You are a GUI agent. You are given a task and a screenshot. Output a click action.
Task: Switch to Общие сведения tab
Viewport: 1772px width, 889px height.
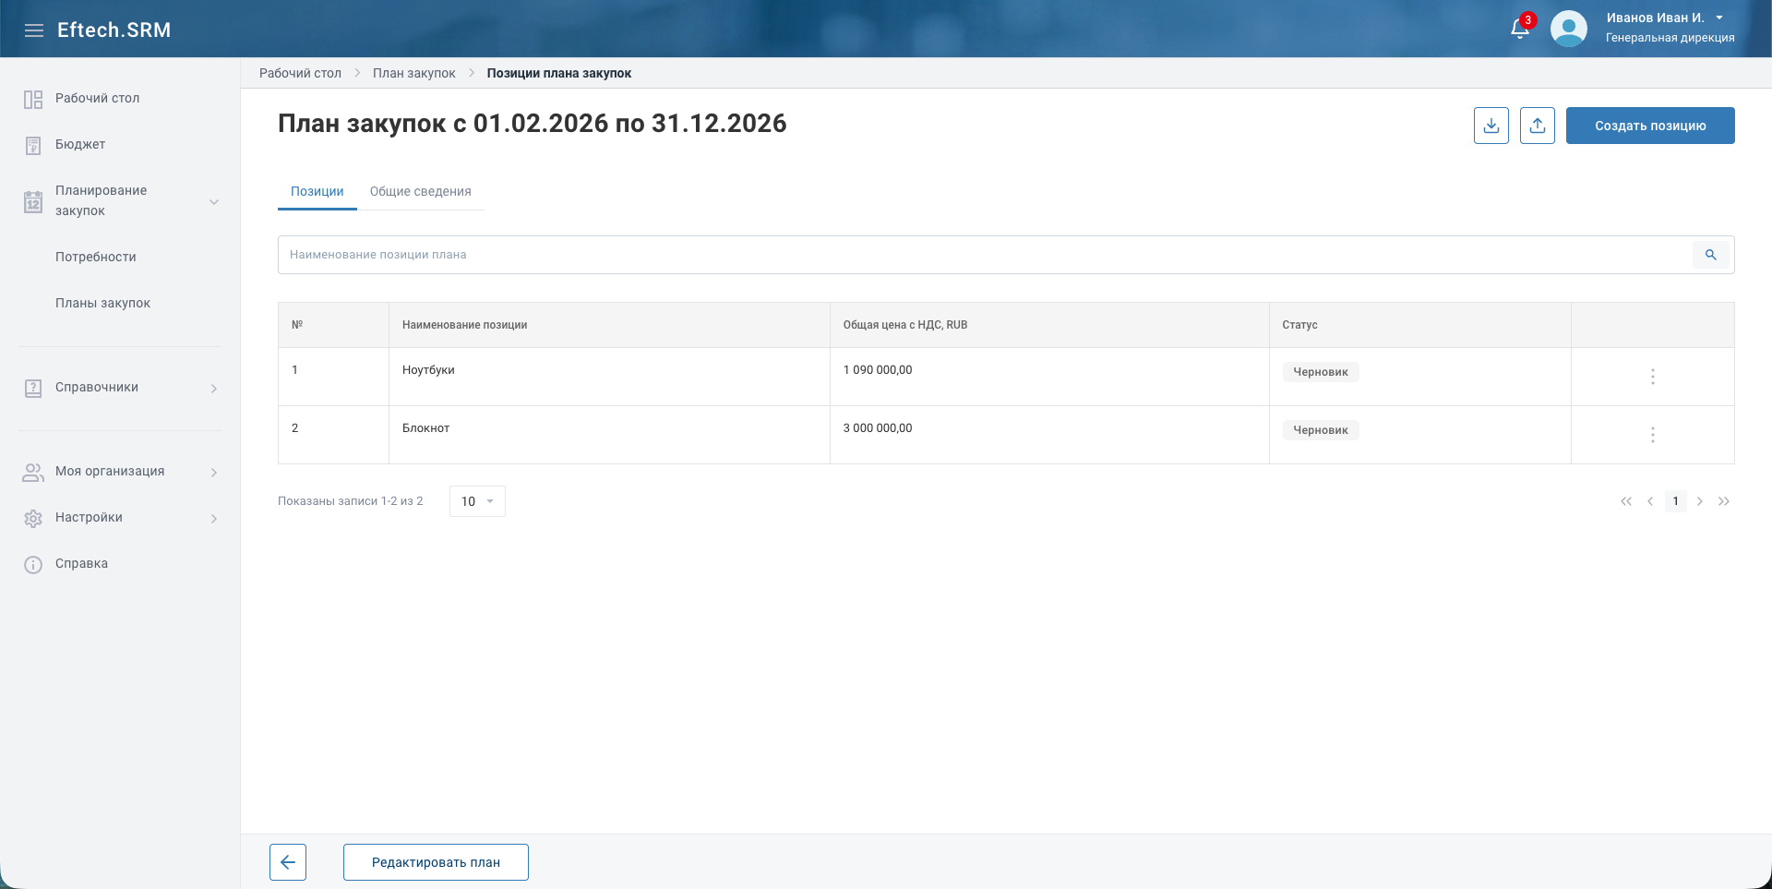(x=421, y=191)
